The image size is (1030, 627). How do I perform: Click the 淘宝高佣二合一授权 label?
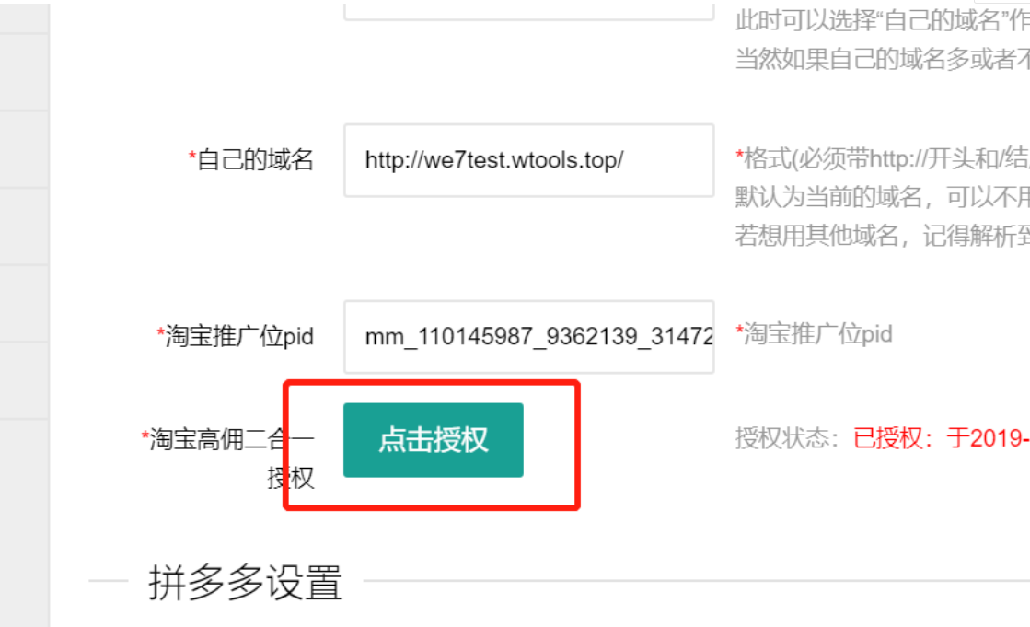pos(231,459)
